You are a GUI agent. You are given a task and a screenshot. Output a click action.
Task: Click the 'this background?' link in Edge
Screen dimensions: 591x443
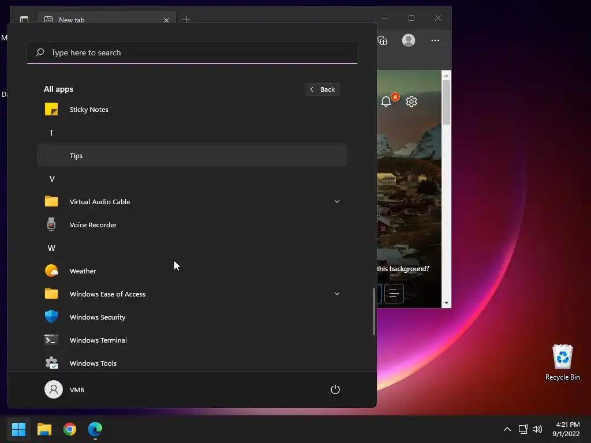(x=403, y=269)
